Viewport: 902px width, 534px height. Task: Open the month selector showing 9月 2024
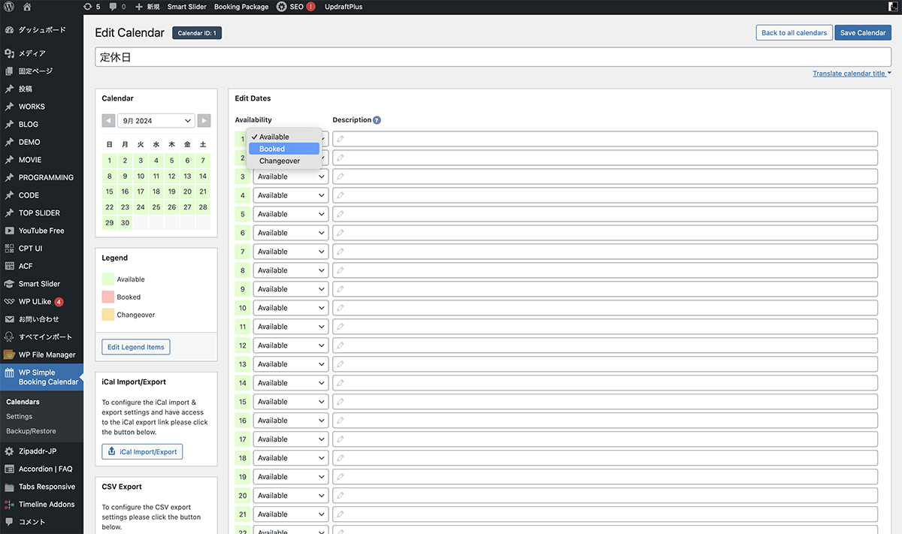156,121
